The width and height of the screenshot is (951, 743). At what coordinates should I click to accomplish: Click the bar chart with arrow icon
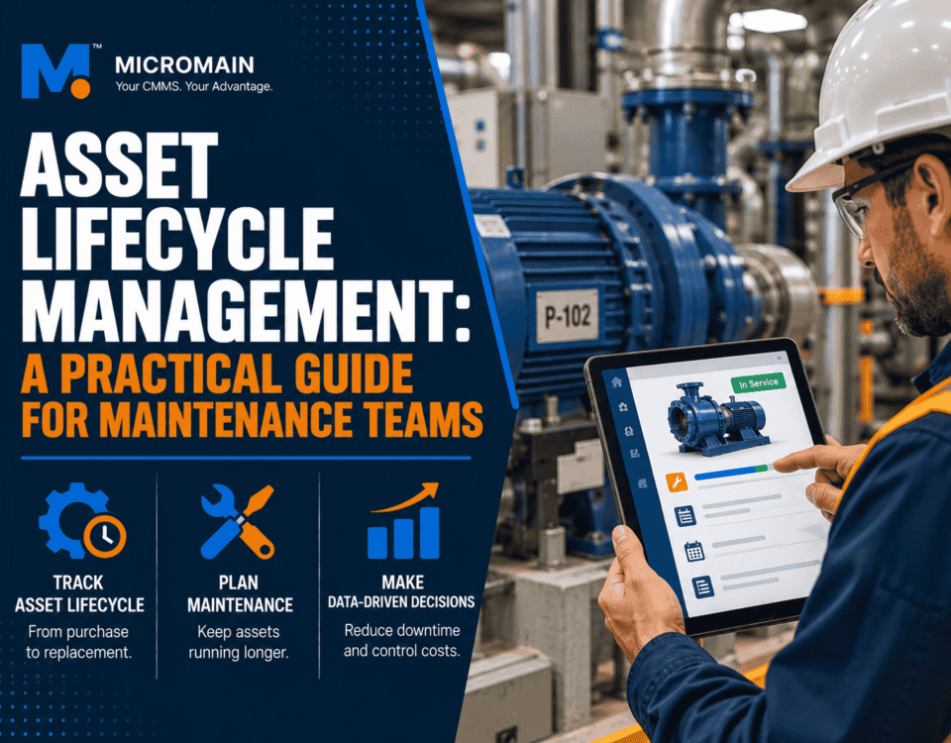(x=403, y=520)
